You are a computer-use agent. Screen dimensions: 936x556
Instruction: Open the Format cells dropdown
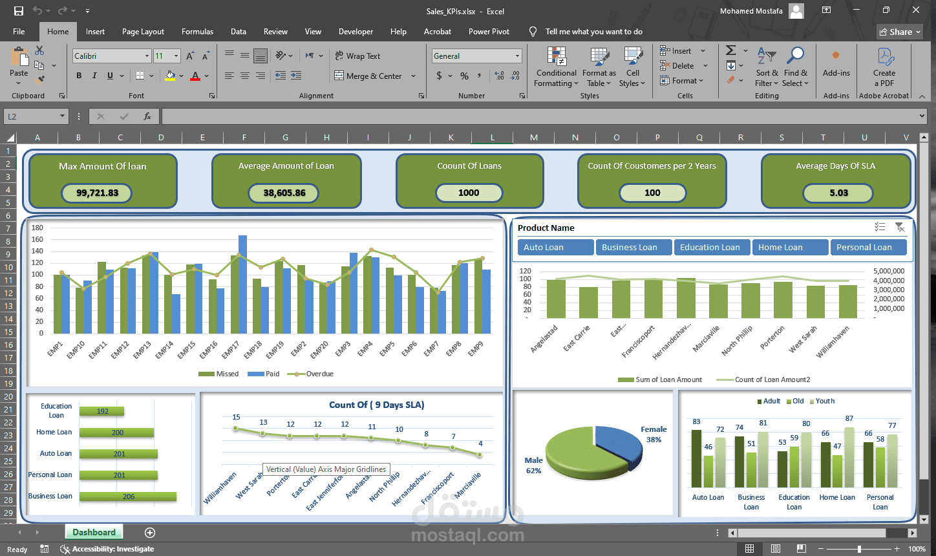(701, 81)
